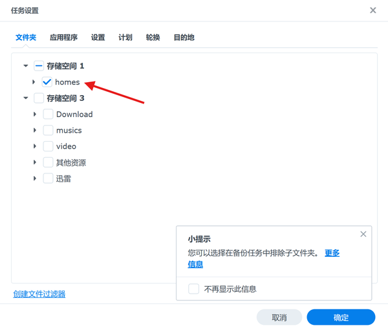This screenshot has width=388, height=330.
Task: Select the Download folder label
Action: pos(74,114)
